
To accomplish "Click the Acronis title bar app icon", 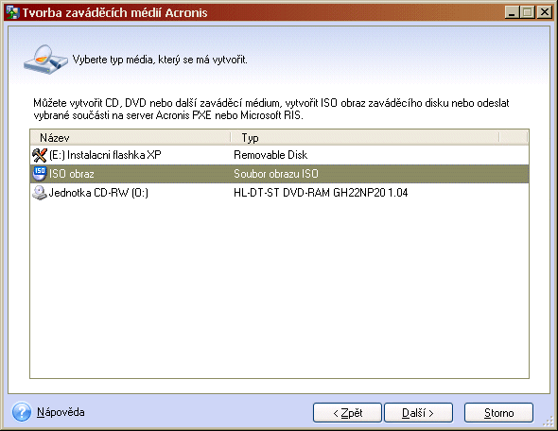I will (12, 12).
